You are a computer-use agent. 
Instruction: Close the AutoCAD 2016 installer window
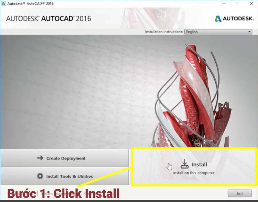click(251, 4)
